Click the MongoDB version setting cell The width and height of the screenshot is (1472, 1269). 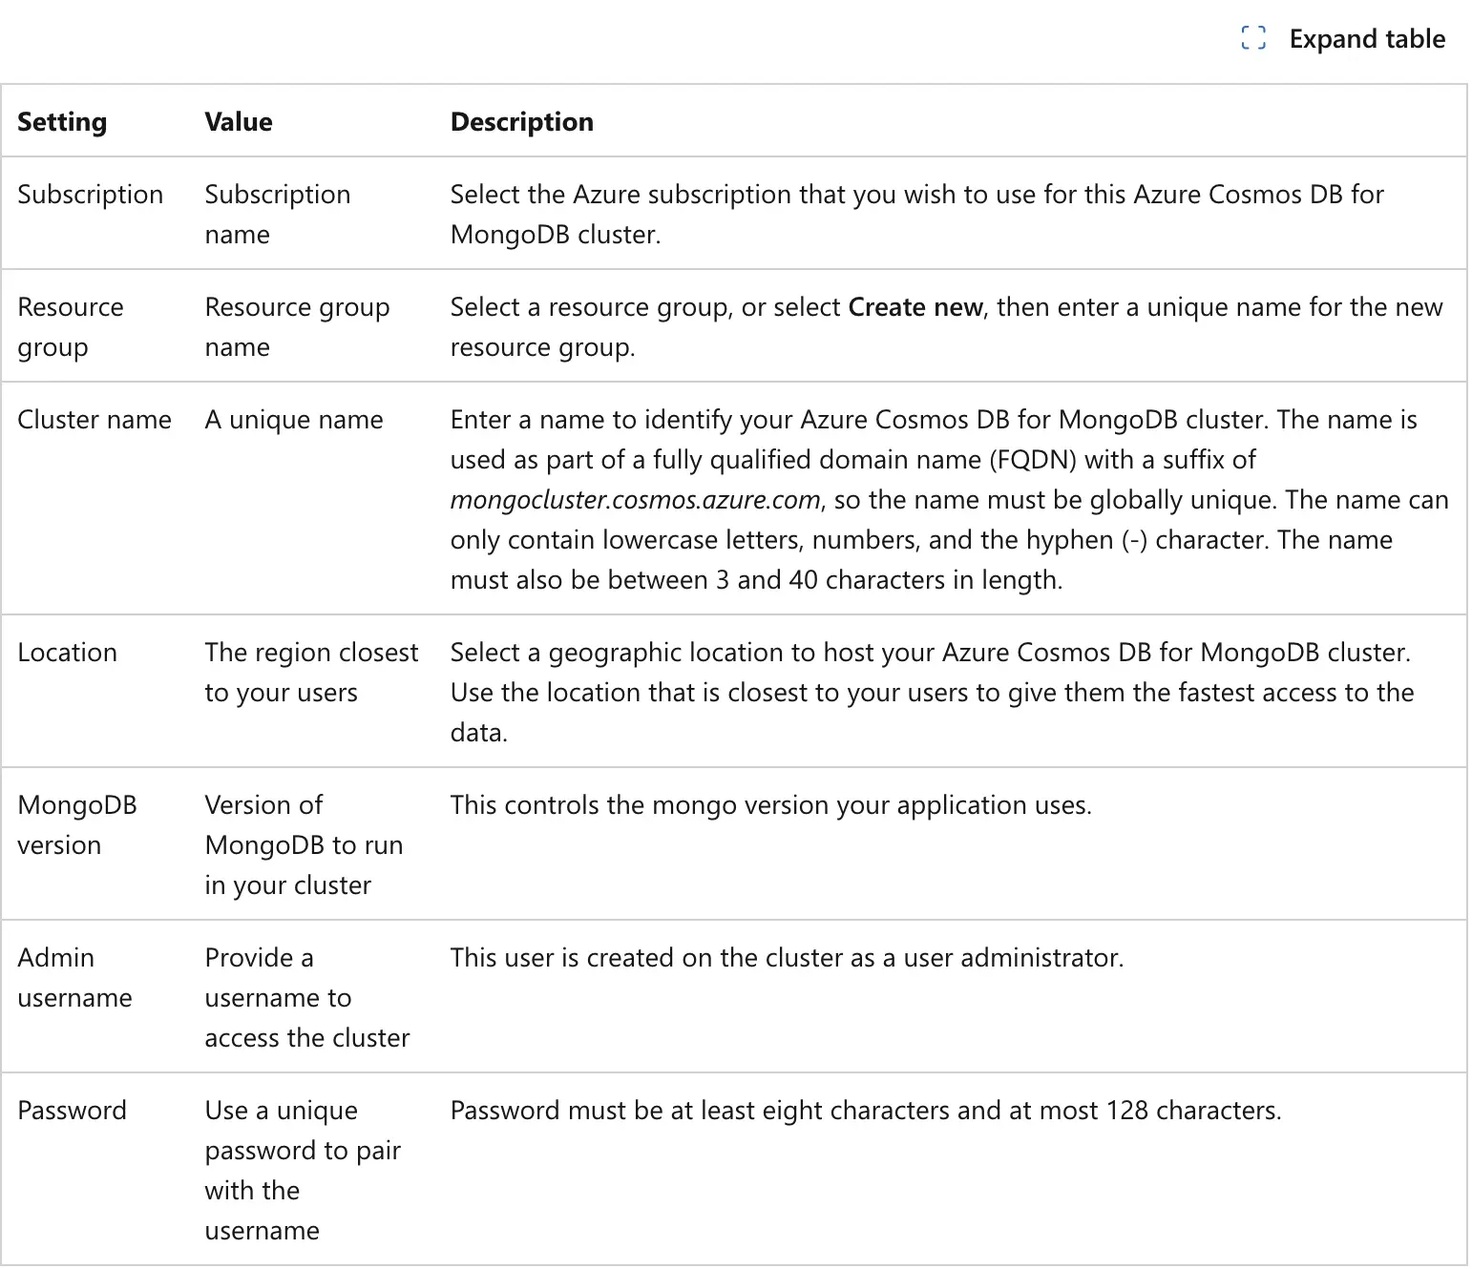[x=77, y=825]
